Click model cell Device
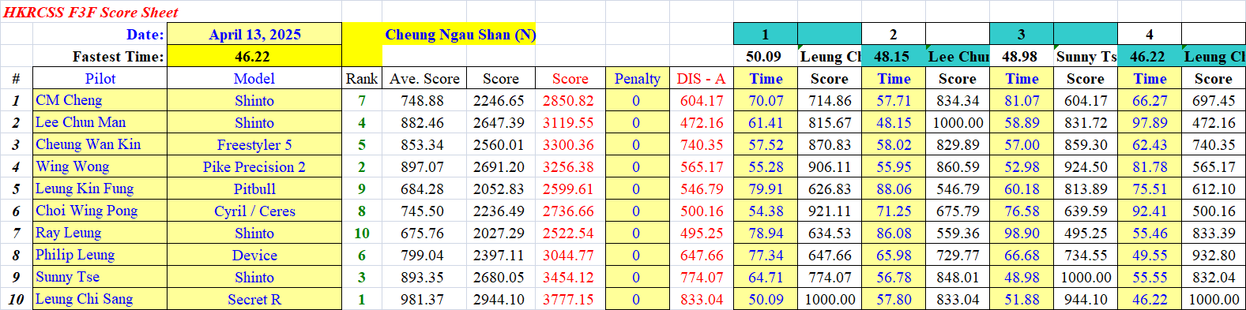 tap(254, 255)
